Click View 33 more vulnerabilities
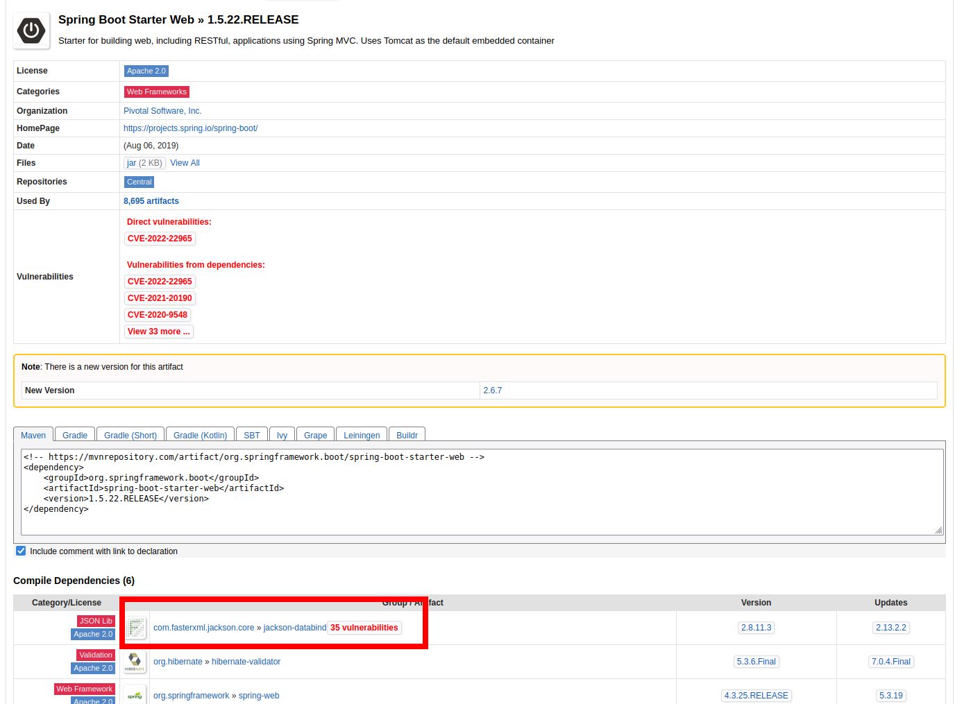 (x=159, y=332)
